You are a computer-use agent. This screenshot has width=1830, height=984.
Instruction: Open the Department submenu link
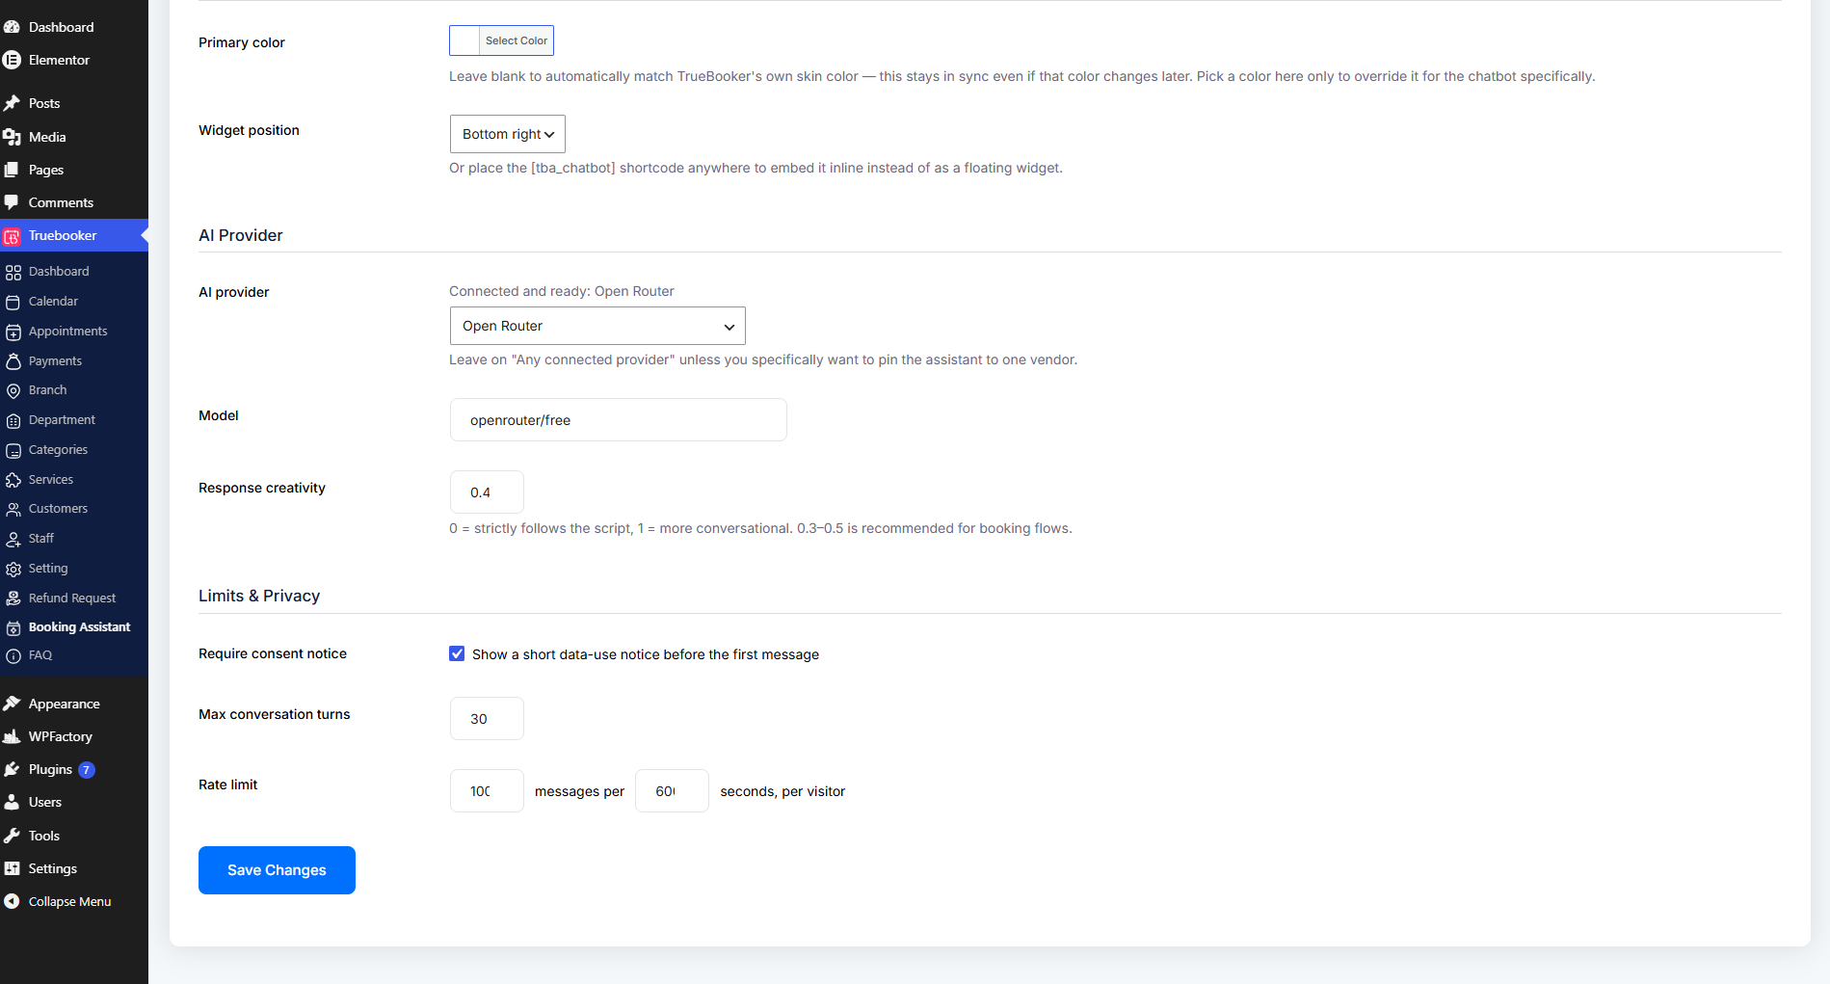(x=62, y=419)
